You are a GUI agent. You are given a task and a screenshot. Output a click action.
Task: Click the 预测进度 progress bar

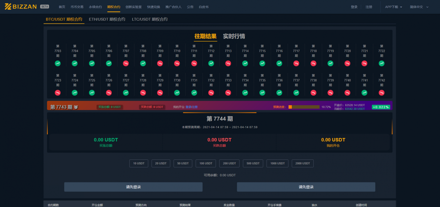click(x=304, y=107)
